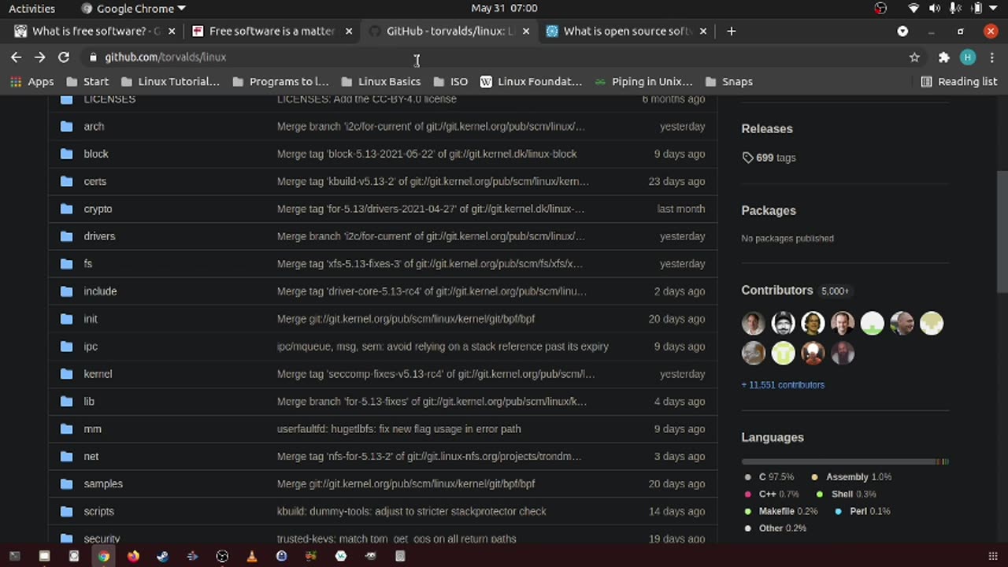Go forward with the browser forward arrow
This screenshot has height=567, width=1008.
(x=39, y=57)
